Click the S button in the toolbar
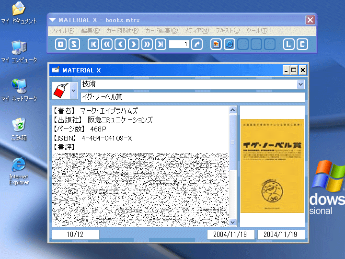345x259 pixels. [74, 44]
